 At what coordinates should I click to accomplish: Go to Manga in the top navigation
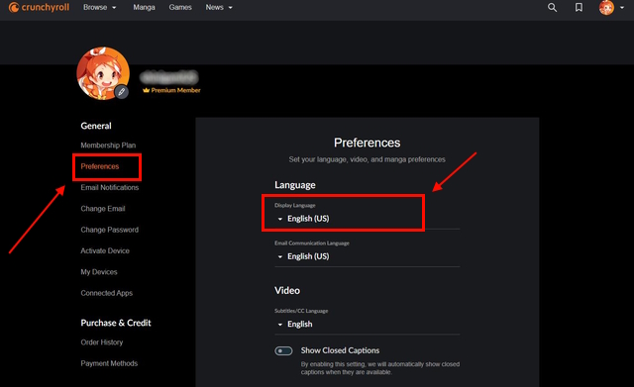pos(144,7)
